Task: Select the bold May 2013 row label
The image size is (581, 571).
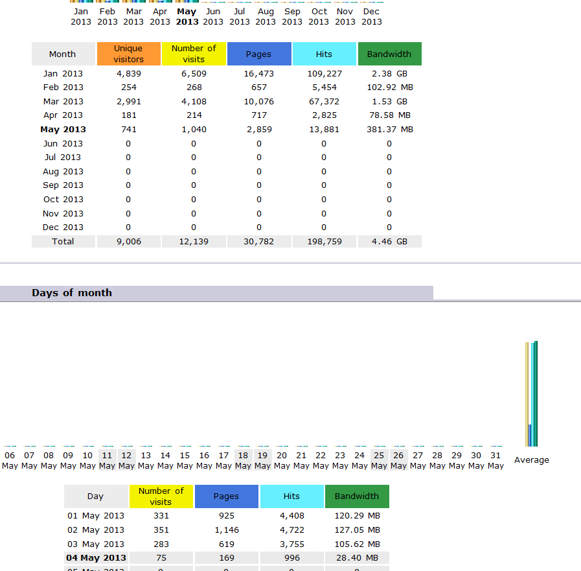Action: (x=63, y=130)
